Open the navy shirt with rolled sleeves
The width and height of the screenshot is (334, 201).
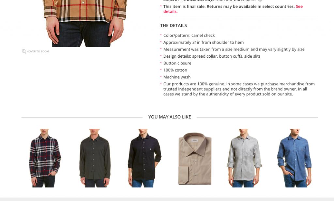[x=144, y=158]
